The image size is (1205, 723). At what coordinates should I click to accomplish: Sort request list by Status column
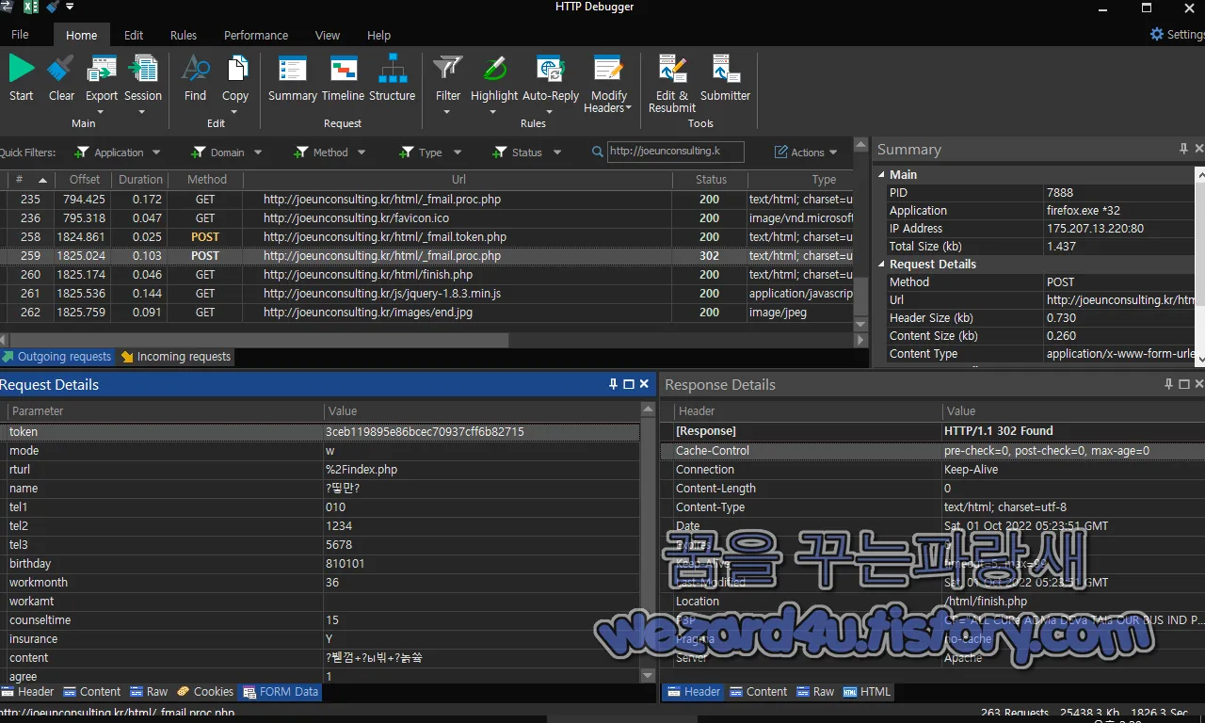(711, 179)
